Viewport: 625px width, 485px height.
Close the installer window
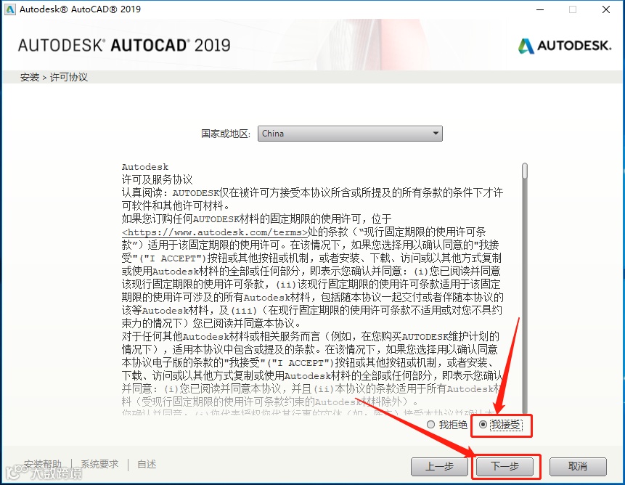tap(606, 9)
